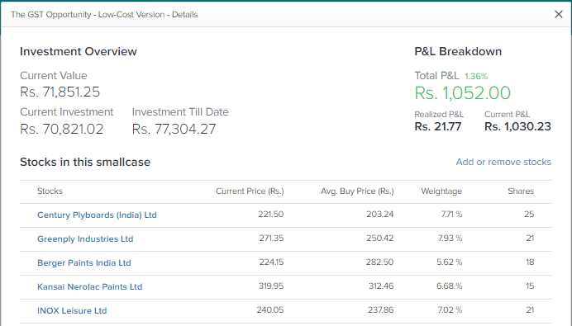
Task: Click Berger Paints weightage 5.62 %
Action: coord(450,262)
